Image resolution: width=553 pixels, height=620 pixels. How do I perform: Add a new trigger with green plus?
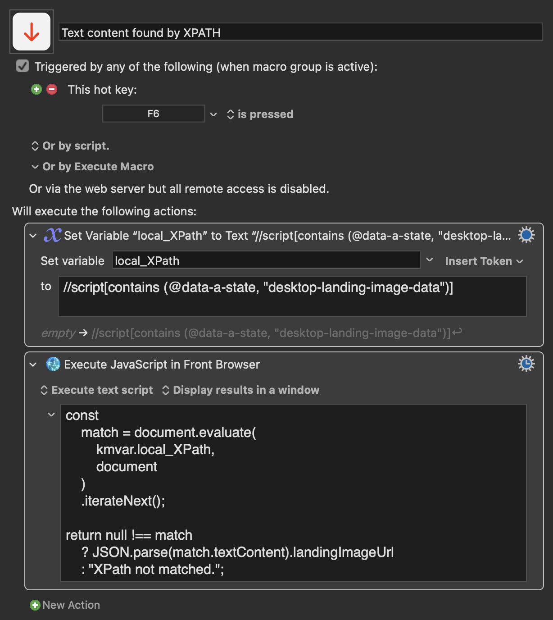36,89
